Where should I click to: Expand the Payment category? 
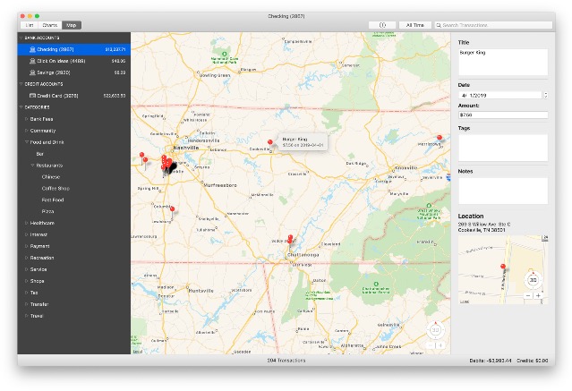(27, 246)
